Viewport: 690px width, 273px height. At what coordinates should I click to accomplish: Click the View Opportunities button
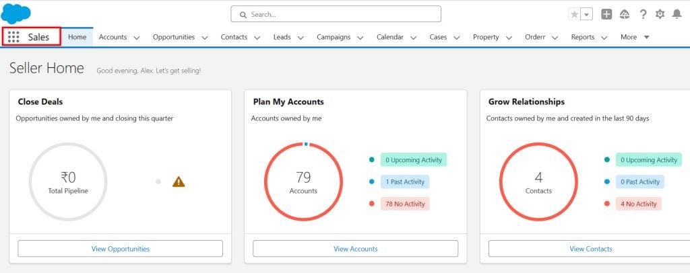click(x=120, y=249)
